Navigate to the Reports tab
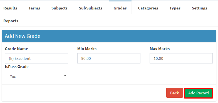 (11, 21)
